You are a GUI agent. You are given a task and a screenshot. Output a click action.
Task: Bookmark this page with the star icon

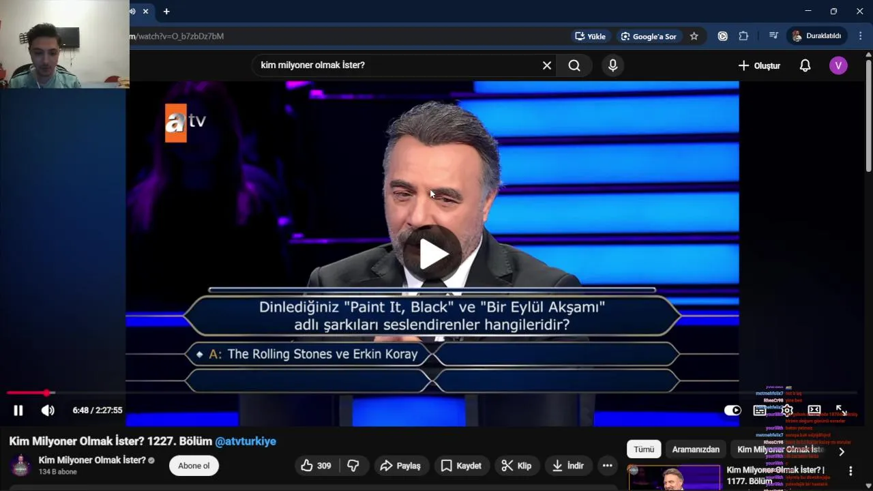coord(694,36)
